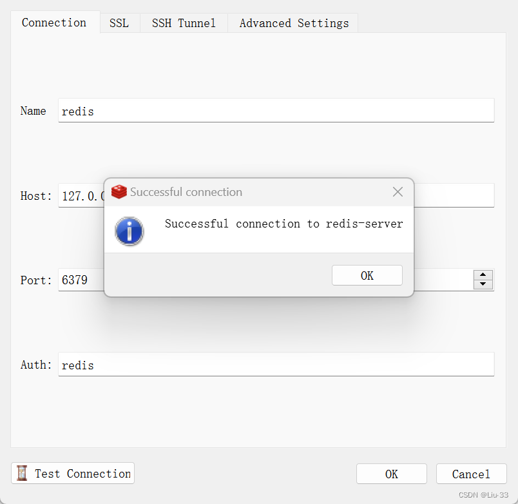Image resolution: width=518 pixels, height=504 pixels.
Task: Click the spinner up arrow beside Port
Action: pyautogui.click(x=483, y=275)
